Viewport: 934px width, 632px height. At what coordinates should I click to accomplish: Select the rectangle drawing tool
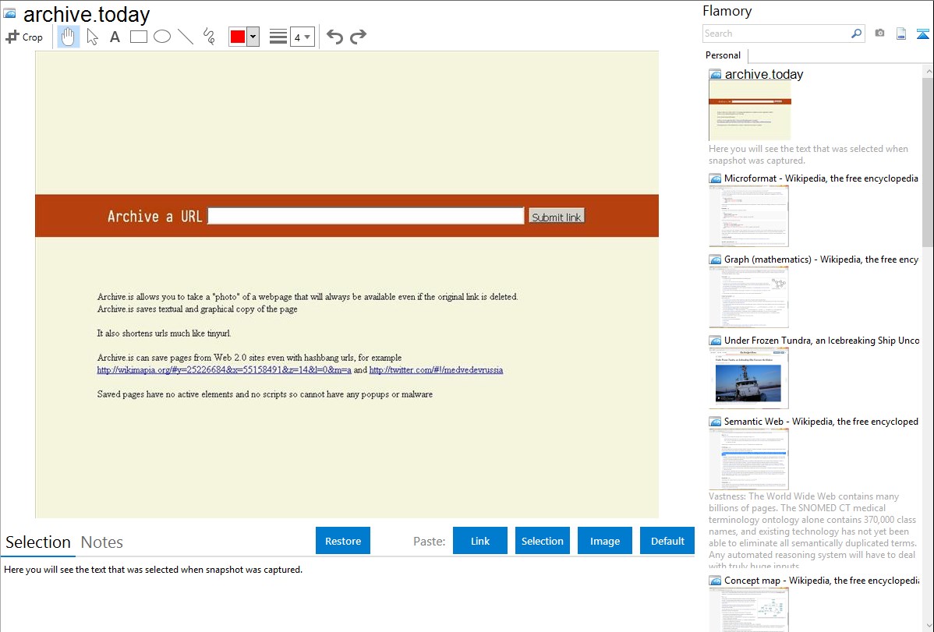(x=138, y=37)
